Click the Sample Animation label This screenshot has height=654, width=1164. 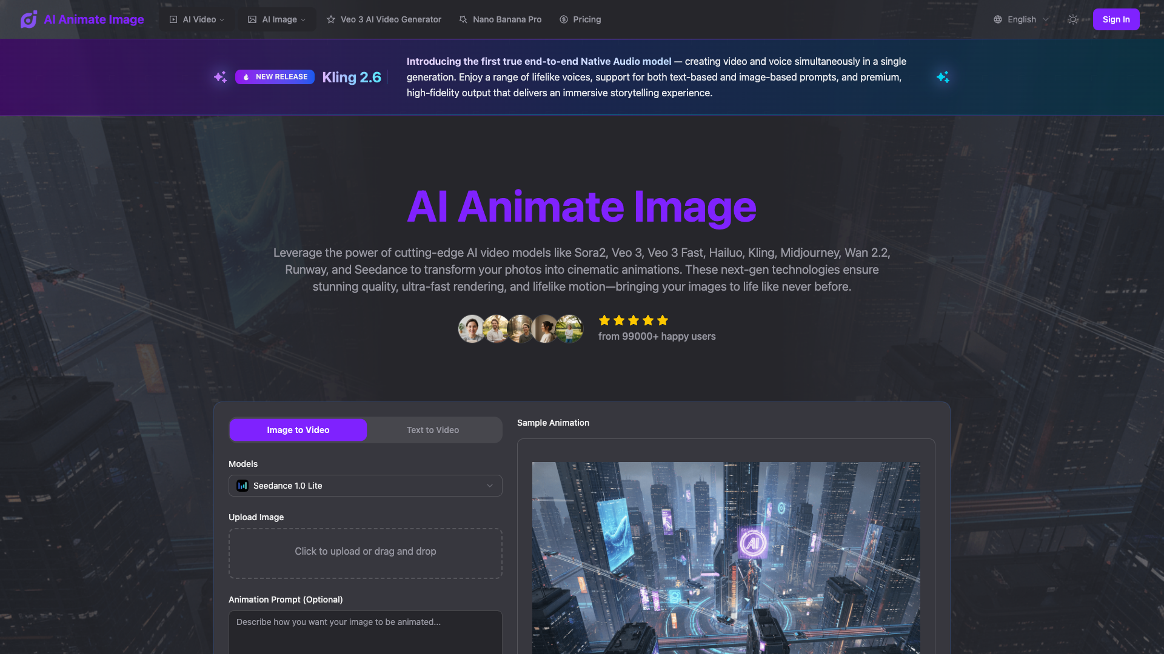[553, 423]
